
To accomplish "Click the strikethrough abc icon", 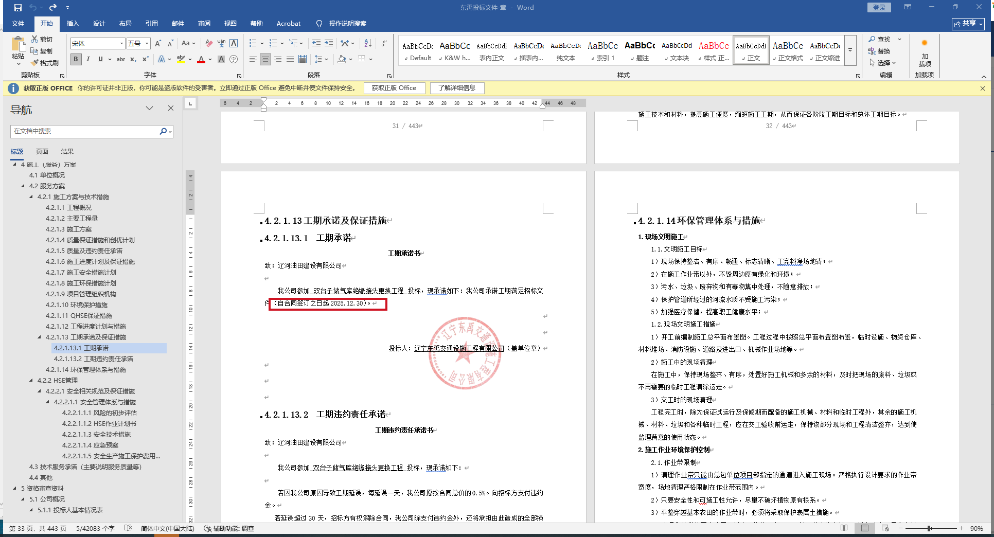I will pyautogui.click(x=121, y=60).
